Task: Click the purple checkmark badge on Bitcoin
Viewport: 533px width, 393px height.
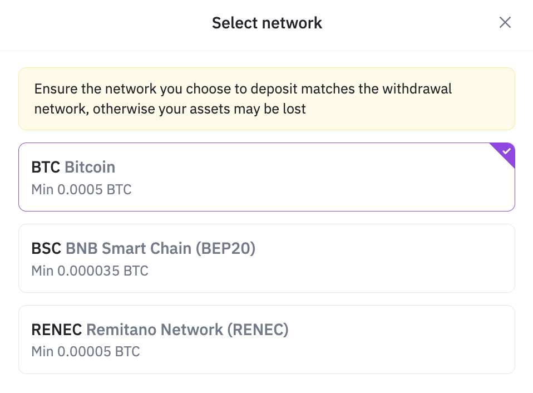Action: coord(505,151)
